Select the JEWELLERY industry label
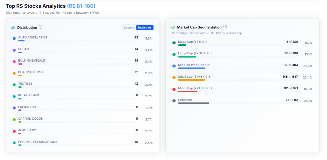 pos(27,130)
